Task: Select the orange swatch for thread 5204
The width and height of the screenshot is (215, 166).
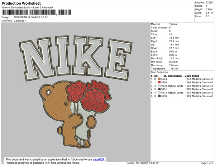Action: tap(159, 79)
